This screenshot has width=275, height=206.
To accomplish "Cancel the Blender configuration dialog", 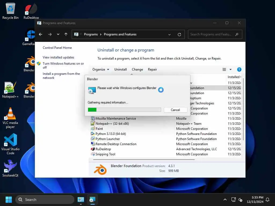I will tap(175, 110).
